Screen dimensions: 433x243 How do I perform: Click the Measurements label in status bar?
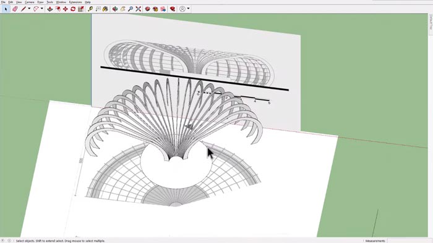[x=375, y=241]
